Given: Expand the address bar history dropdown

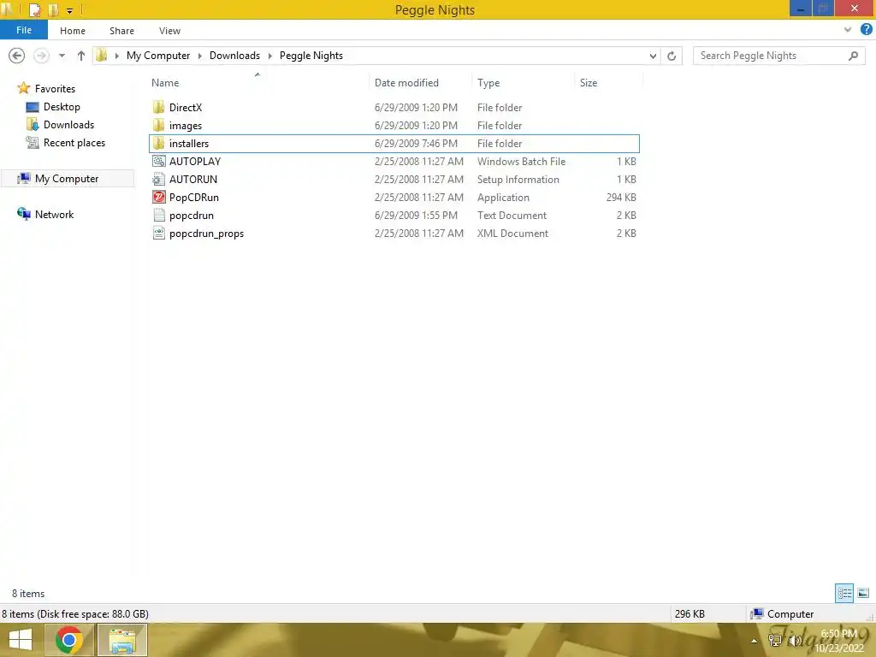Looking at the screenshot, I should click(653, 56).
